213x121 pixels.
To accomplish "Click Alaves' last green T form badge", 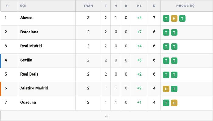I will tap(182, 18).
